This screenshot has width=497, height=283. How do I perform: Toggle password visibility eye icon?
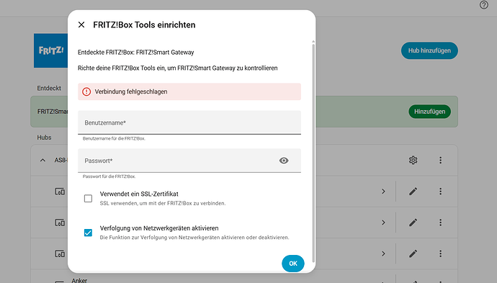coord(284,161)
